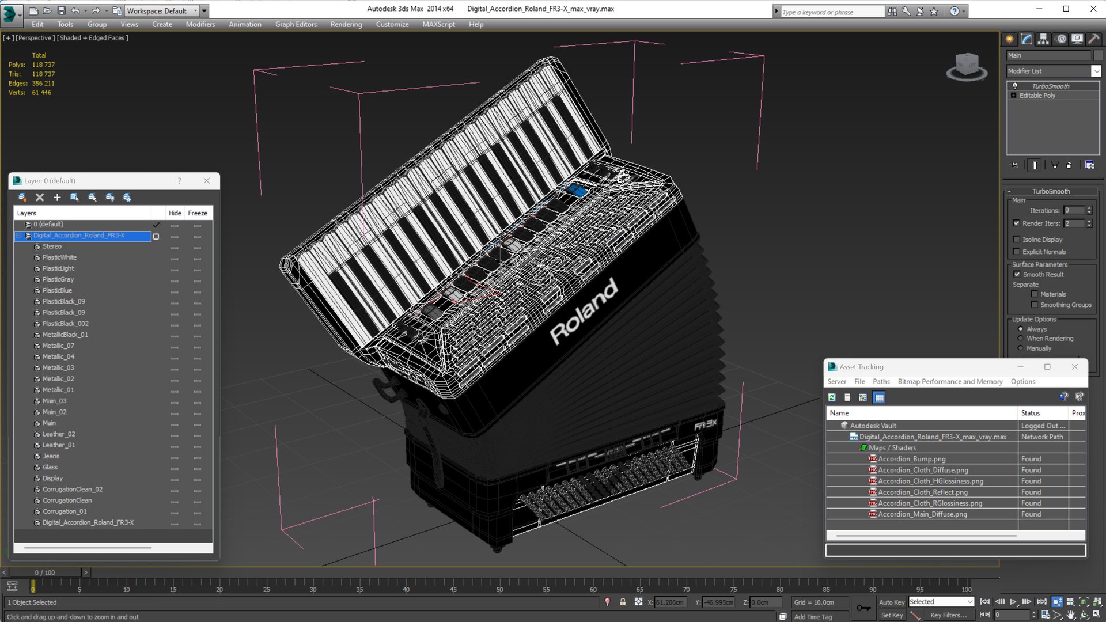Open the Motion command panel tab

point(1060,39)
